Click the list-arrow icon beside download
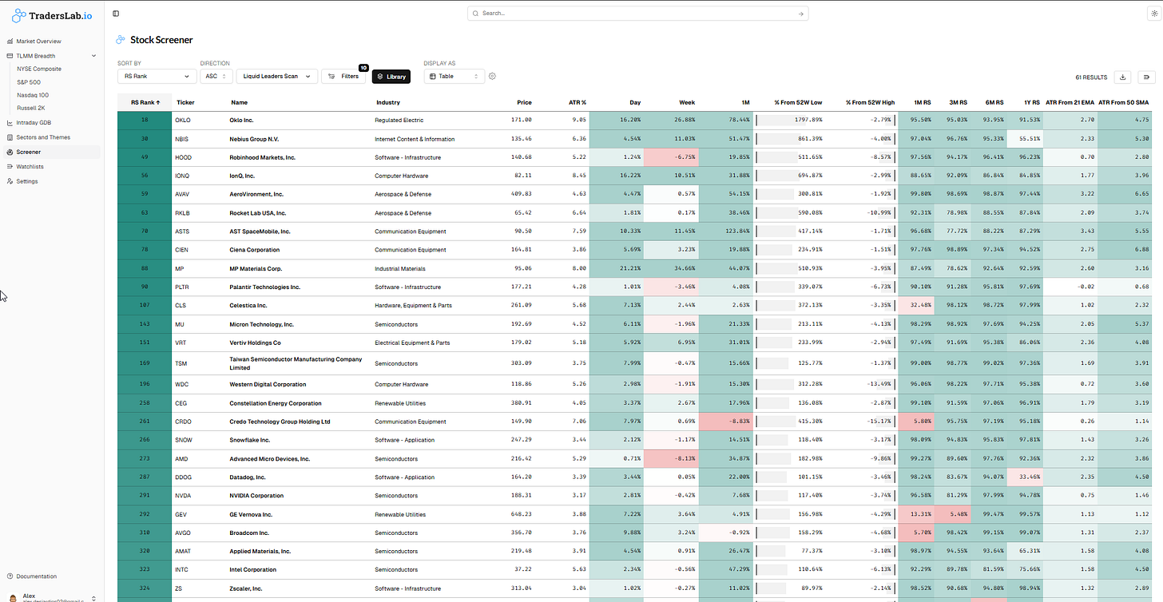The image size is (1163, 602). (1147, 77)
